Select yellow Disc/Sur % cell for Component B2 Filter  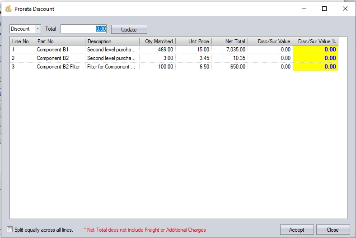coord(316,67)
